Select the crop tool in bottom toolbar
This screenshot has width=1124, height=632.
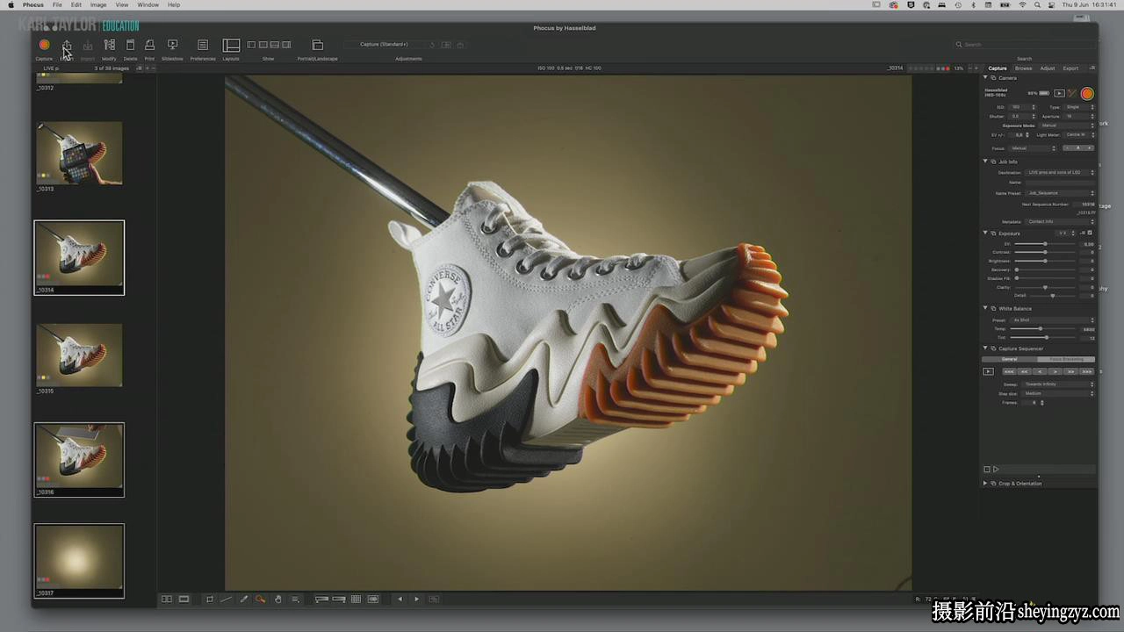[x=209, y=599]
